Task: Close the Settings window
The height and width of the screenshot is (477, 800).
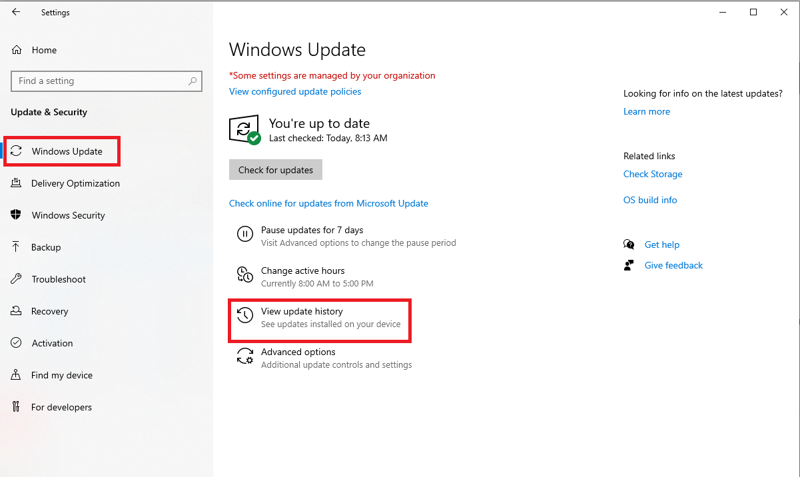Action: coord(784,12)
